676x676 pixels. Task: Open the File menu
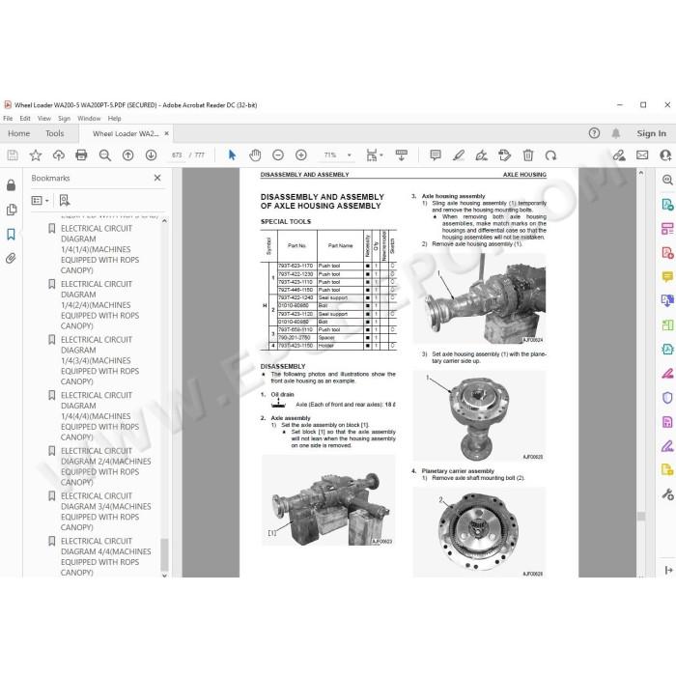(x=8, y=118)
